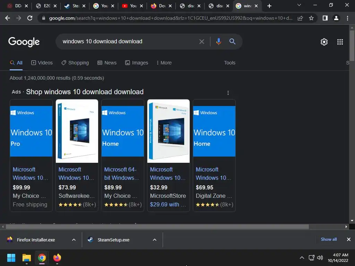Image resolution: width=355 pixels, height=266 pixels.
Task: Click the address bar URL
Action: tap(171, 18)
